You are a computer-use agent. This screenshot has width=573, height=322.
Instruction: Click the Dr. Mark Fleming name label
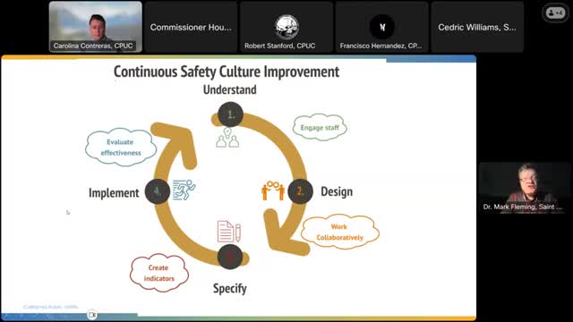(523, 207)
